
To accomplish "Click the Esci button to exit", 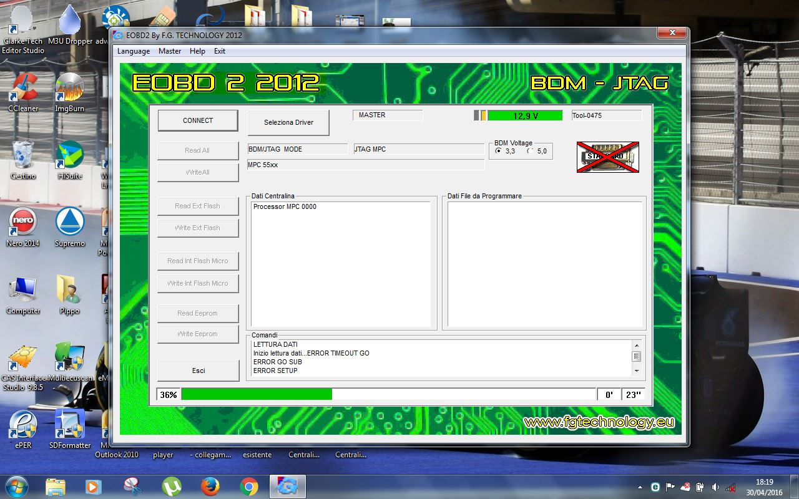I will pos(198,371).
